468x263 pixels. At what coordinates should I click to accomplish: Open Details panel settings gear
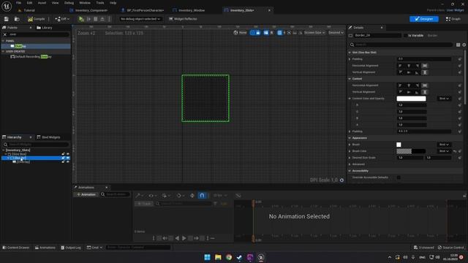click(464, 45)
